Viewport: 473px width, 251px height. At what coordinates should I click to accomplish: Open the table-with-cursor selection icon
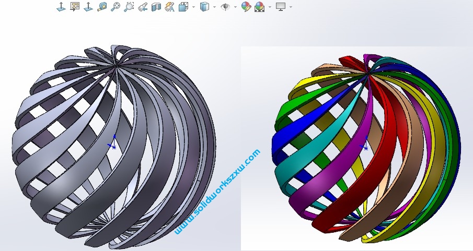75,7
